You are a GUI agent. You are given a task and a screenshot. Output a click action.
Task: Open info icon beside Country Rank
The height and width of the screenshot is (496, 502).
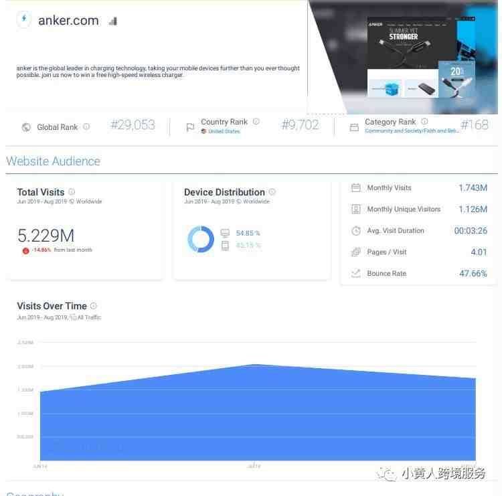coord(256,121)
